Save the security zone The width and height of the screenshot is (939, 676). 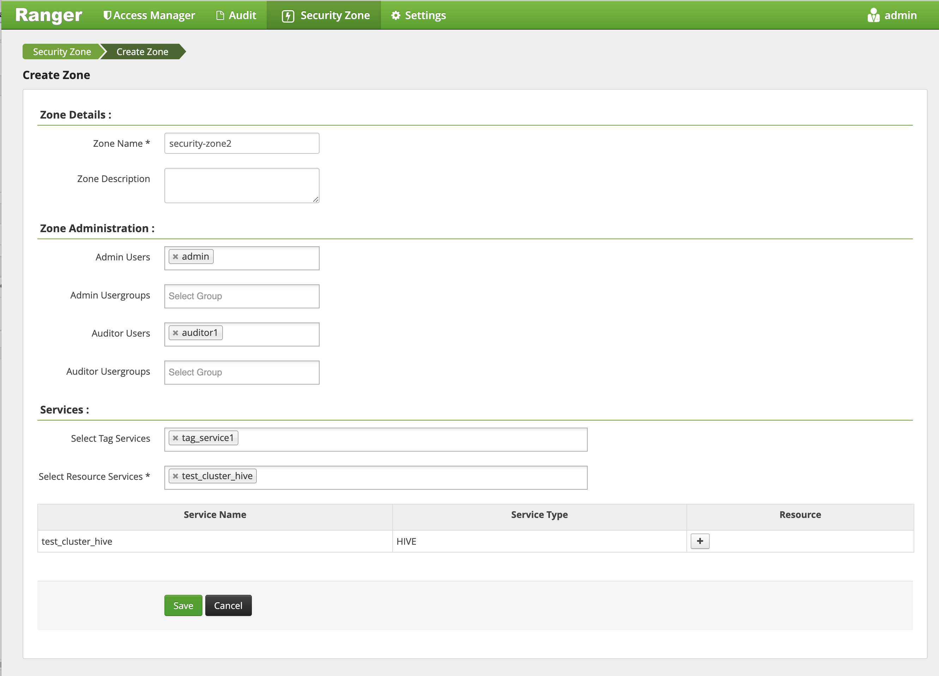pyautogui.click(x=183, y=605)
